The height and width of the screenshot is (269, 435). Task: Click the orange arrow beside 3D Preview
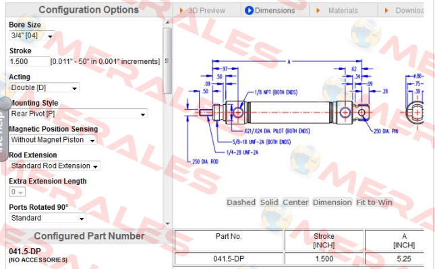pos(181,11)
